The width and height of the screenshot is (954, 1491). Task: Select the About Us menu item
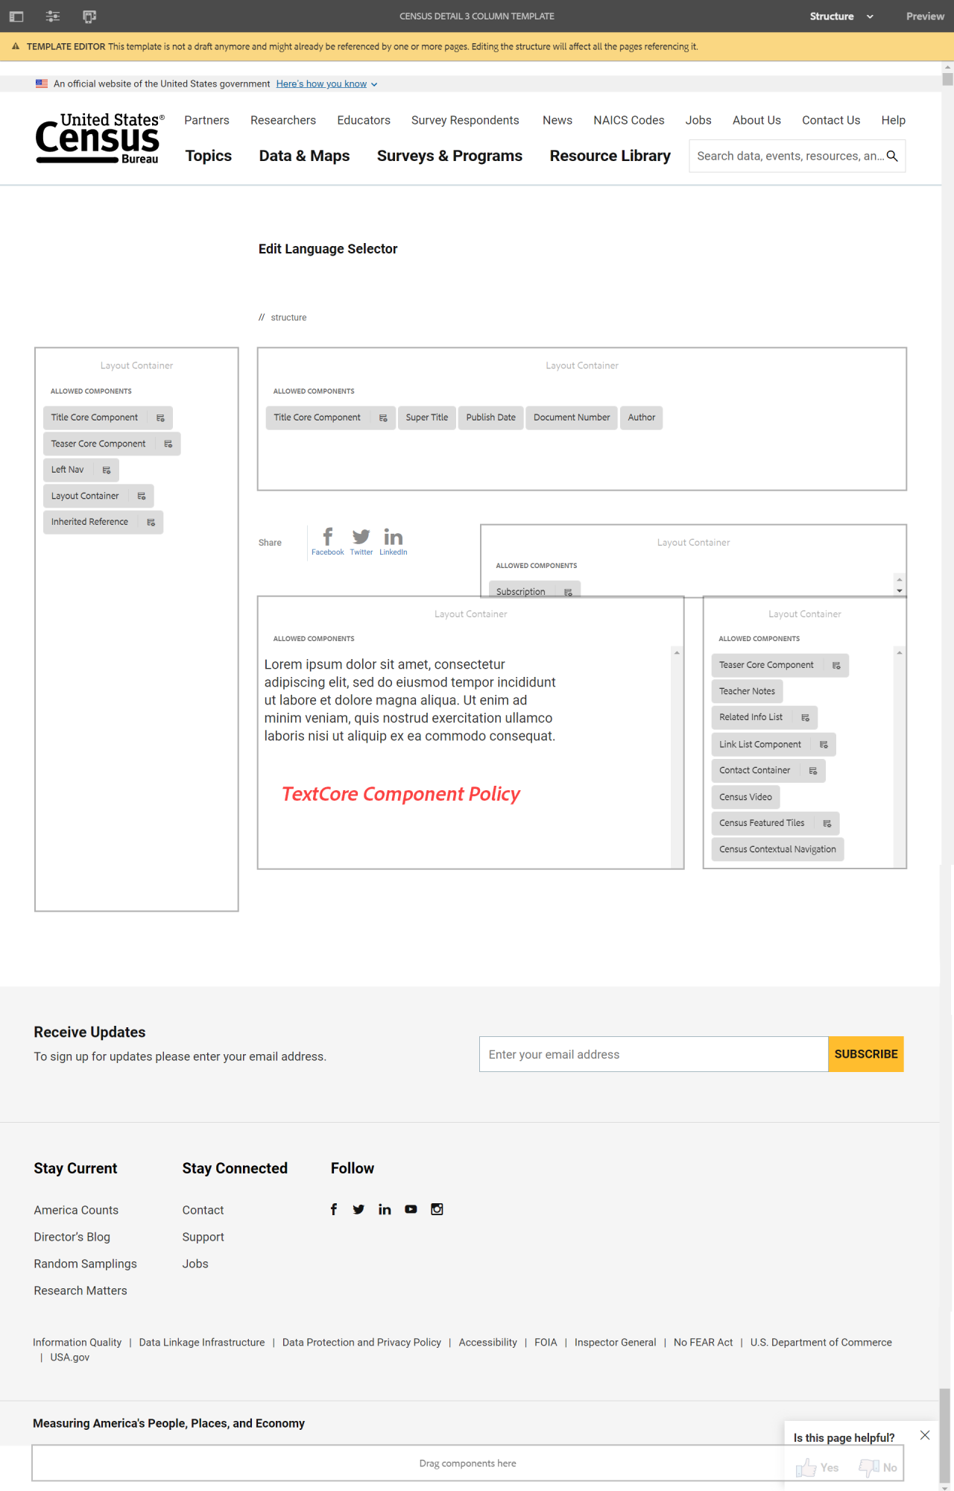coord(756,120)
